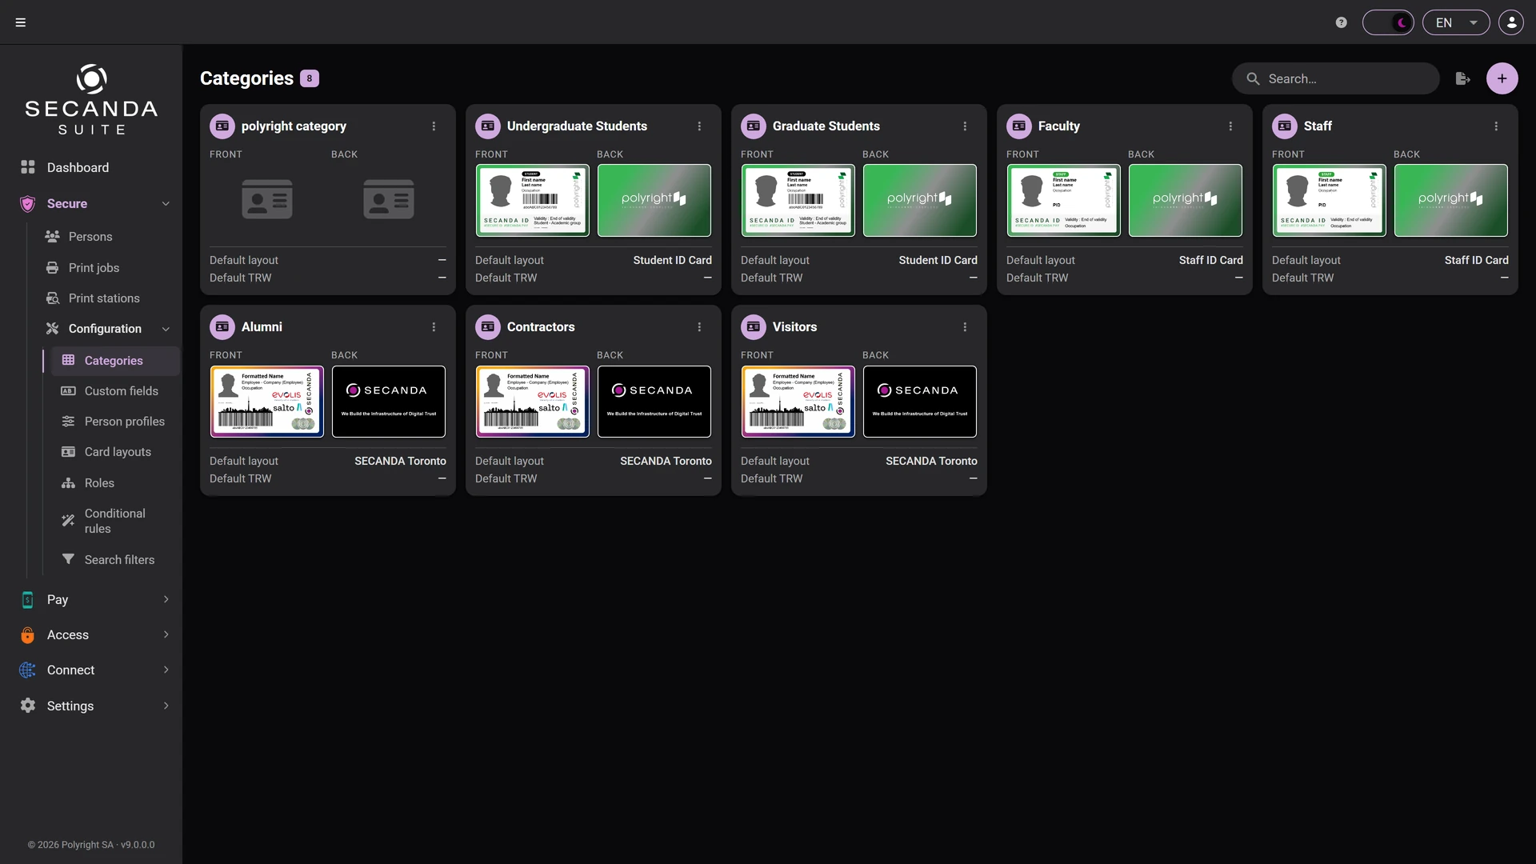Select Staff front card thumbnail

pos(1329,201)
